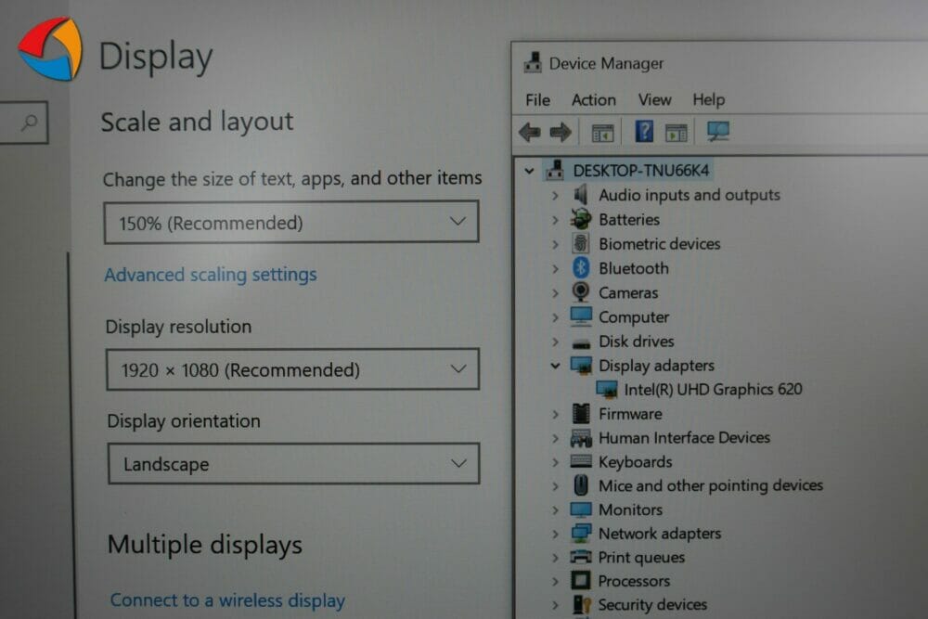Screen dimensions: 928x619
Task: Click the Audio inputs and outputs speaker icon
Action: point(581,195)
